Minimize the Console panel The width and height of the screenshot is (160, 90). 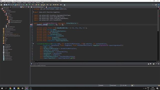click(x=157, y=64)
